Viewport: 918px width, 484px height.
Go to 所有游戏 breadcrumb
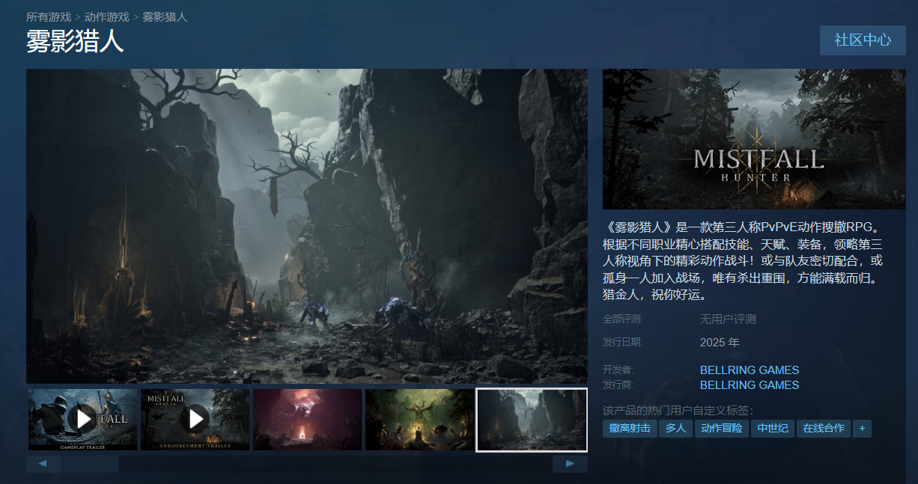49,16
